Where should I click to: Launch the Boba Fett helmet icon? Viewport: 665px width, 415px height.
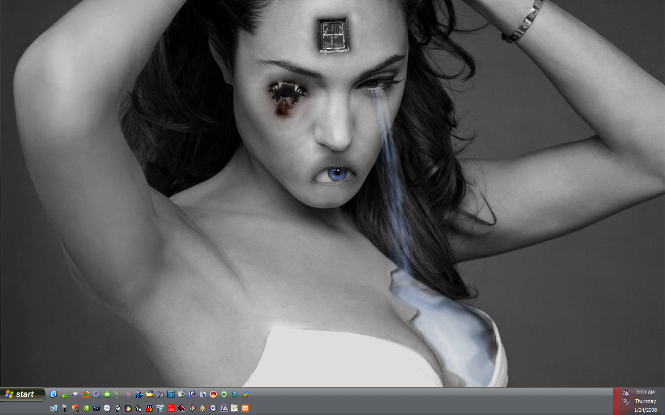click(x=64, y=408)
